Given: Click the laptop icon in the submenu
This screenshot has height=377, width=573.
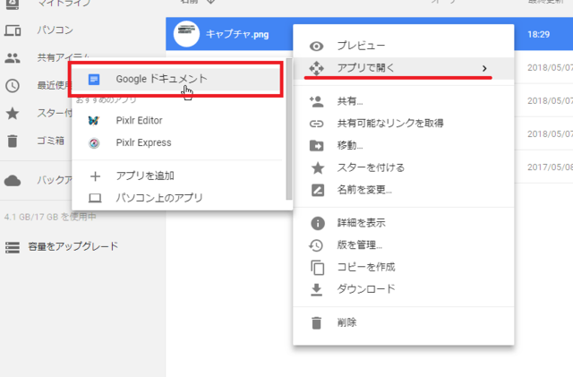Looking at the screenshot, I should 95,198.
